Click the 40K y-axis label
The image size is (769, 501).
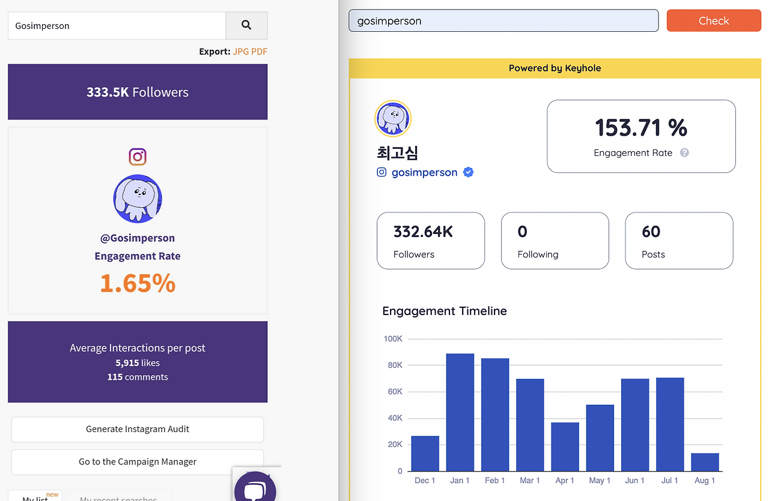395,418
